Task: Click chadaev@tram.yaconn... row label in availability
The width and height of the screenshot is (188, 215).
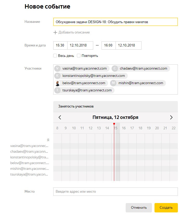Action: (29, 152)
